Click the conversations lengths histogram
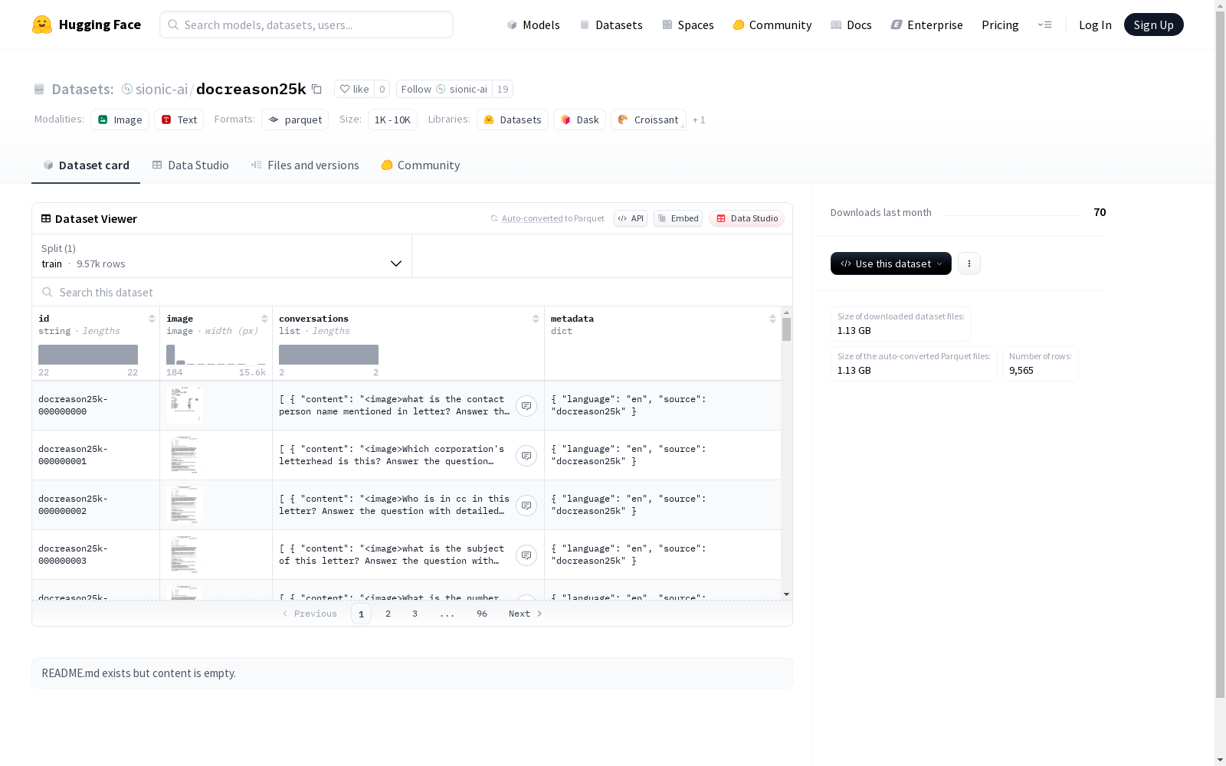 [329, 355]
